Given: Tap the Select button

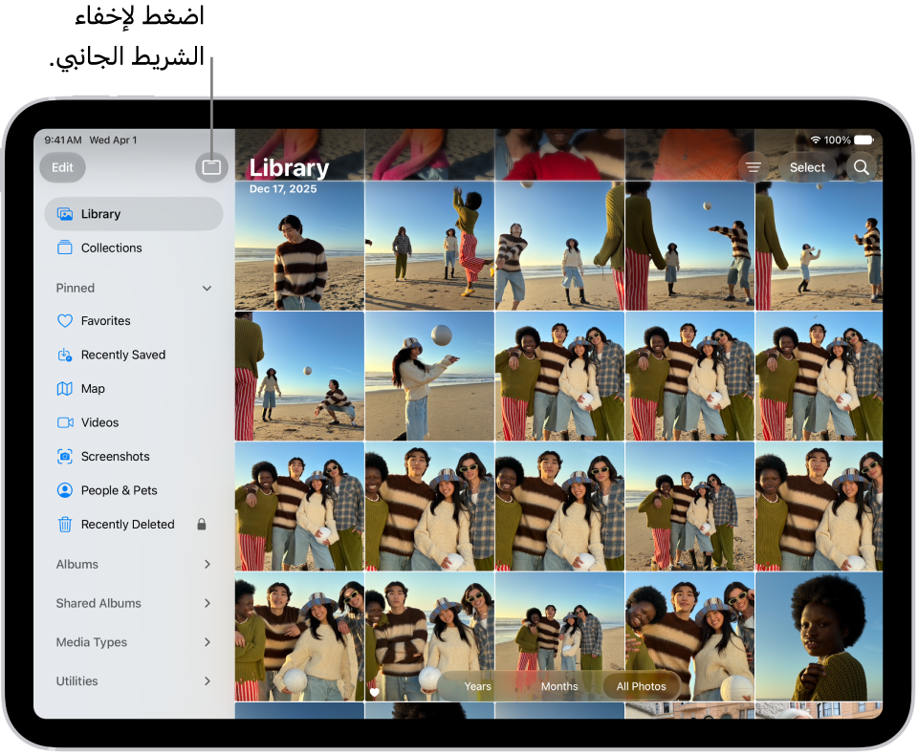Looking at the screenshot, I should point(807,167).
